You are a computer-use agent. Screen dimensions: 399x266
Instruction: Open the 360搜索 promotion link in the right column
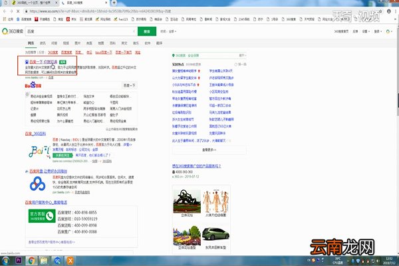(x=196, y=166)
